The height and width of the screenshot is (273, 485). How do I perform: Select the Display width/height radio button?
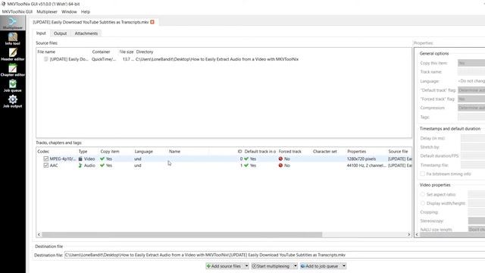423,203
